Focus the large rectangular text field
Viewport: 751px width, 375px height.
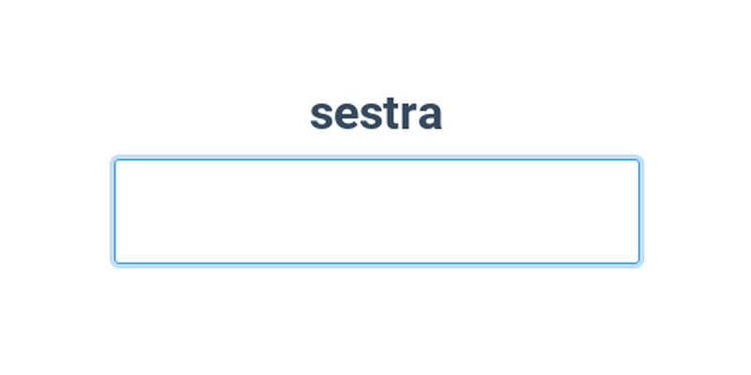point(376,211)
